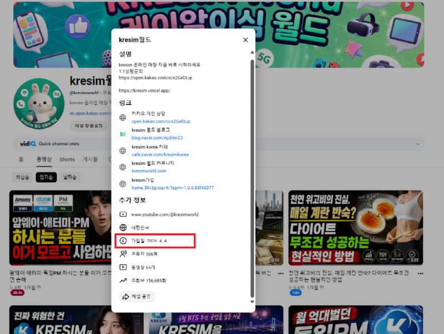
Task: Open more options for the middle video
Action: (x=281, y=274)
